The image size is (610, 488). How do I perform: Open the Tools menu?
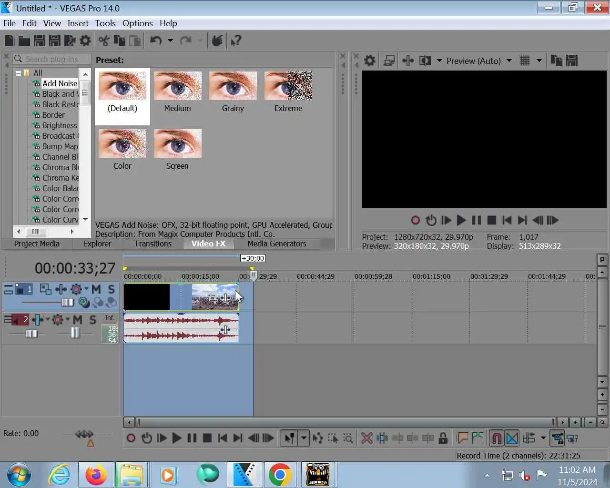click(x=105, y=23)
